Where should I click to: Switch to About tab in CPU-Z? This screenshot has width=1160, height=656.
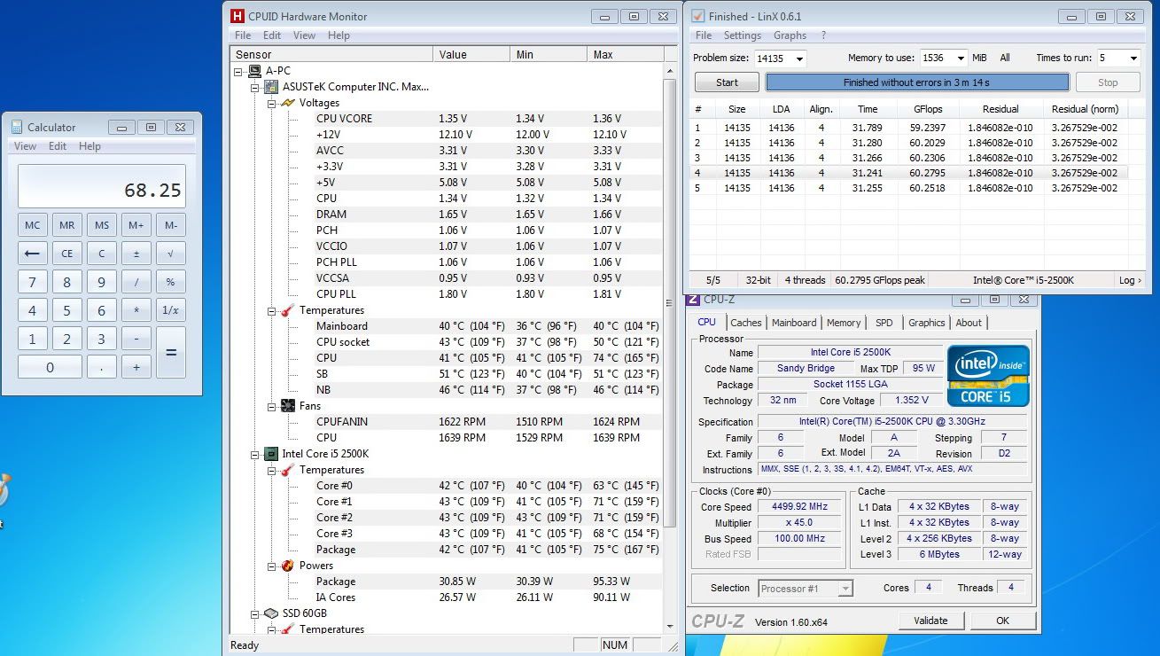point(969,323)
